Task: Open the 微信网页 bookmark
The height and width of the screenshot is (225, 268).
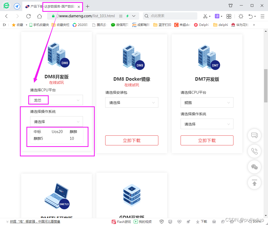Action: (120, 25)
